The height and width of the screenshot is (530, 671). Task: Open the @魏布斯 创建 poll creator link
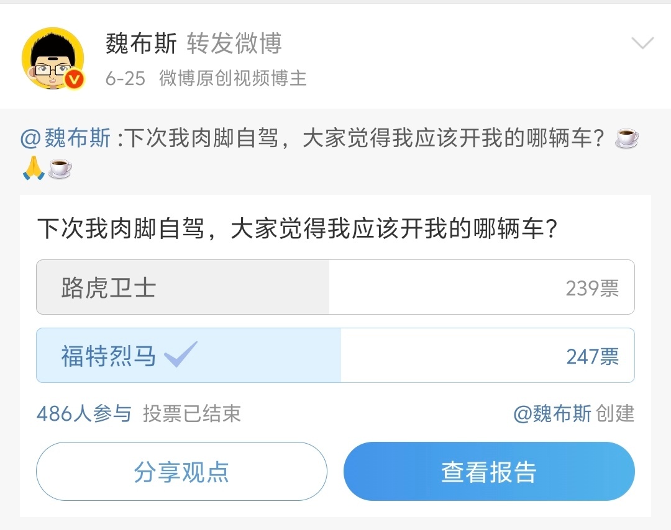[x=573, y=414]
